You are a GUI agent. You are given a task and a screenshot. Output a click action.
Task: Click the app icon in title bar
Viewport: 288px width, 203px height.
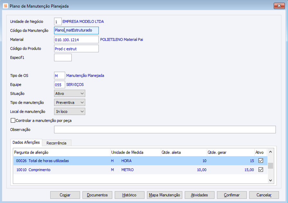pos(5,6)
